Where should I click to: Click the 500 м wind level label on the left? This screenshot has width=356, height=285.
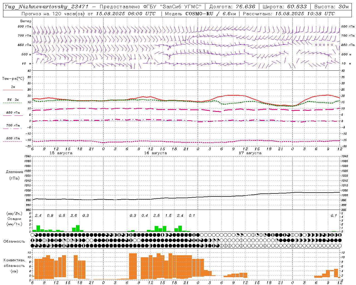[x=26, y=54]
